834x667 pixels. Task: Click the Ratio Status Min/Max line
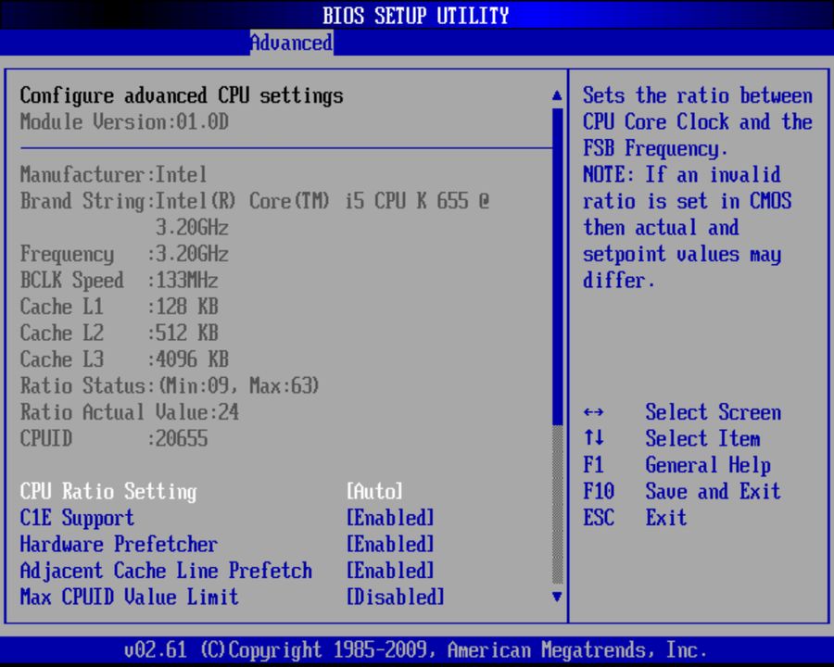pos(170,385)
